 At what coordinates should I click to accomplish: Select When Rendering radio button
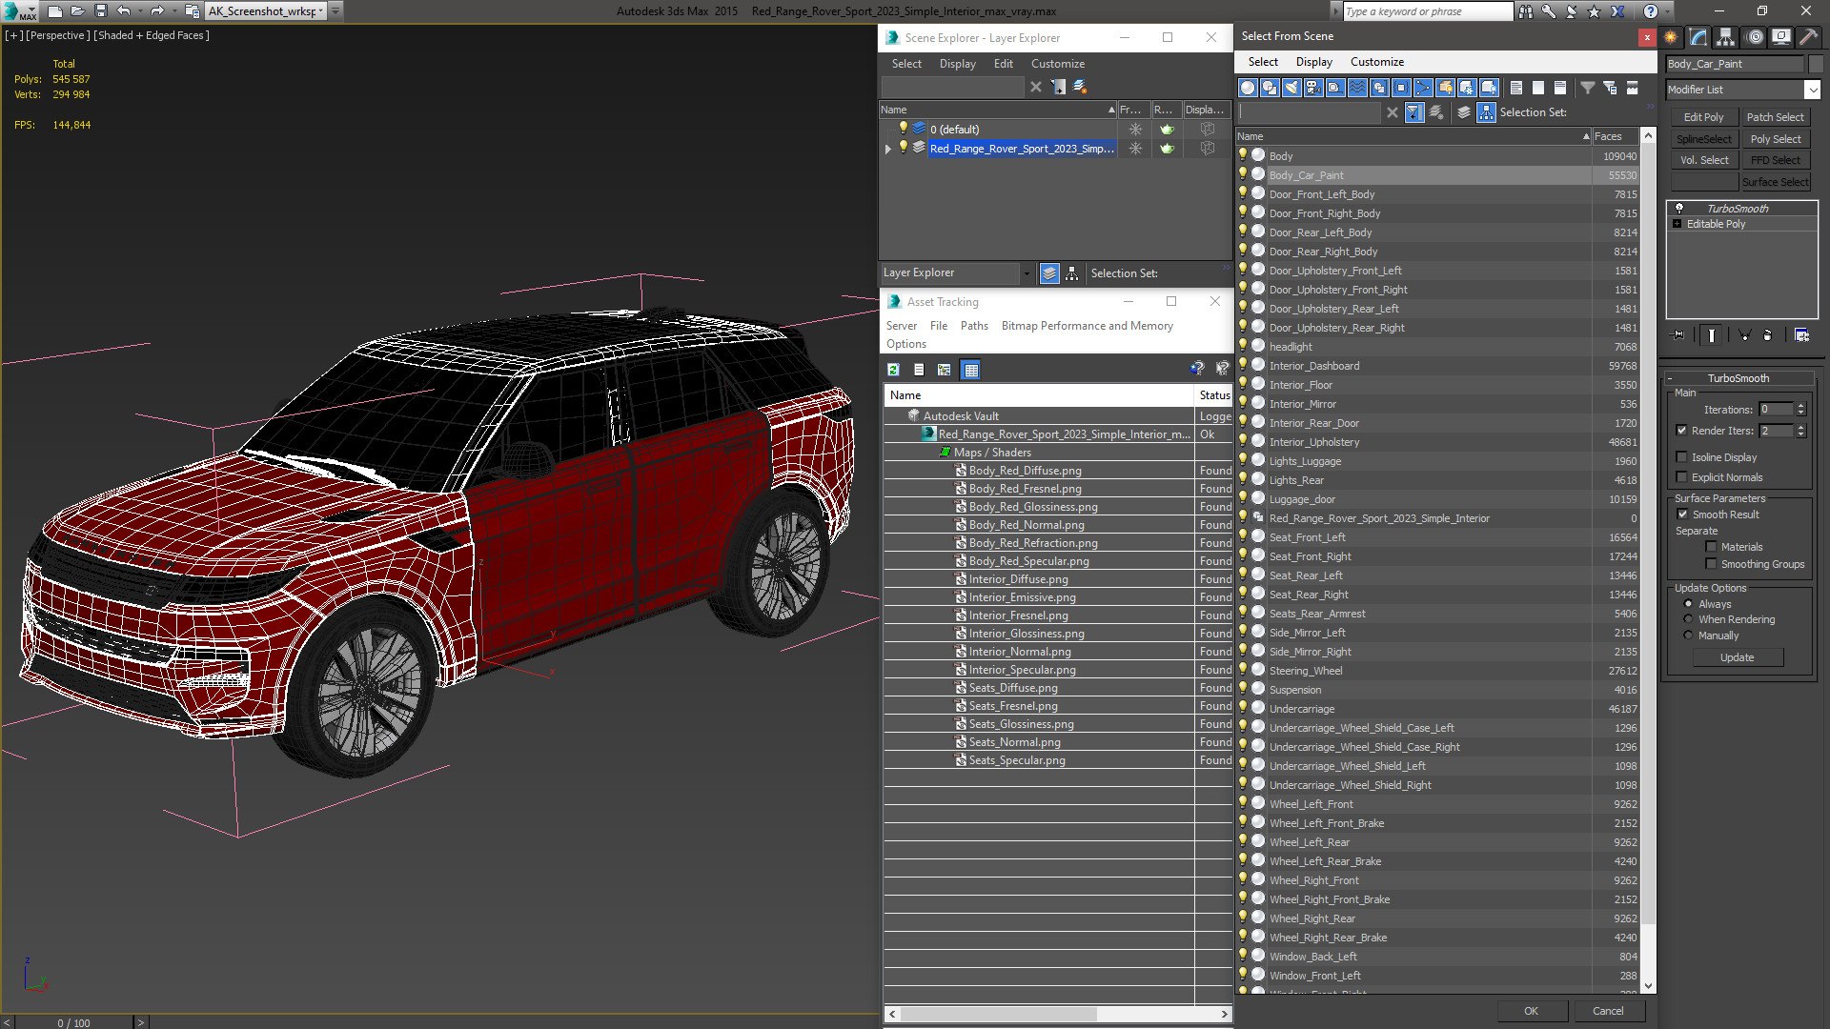click(1688, 619)
